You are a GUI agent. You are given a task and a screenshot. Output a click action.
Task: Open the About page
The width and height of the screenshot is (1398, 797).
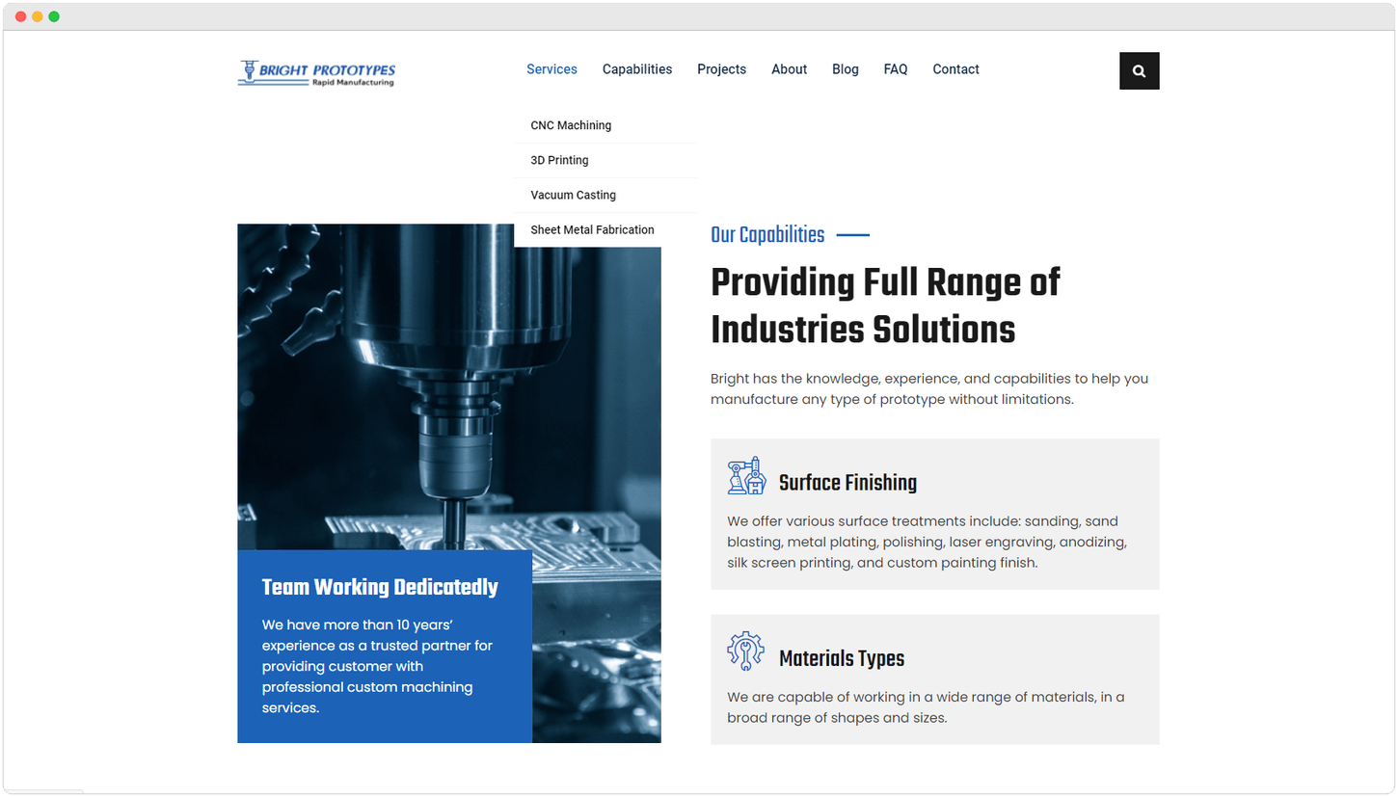pos(789,69)
